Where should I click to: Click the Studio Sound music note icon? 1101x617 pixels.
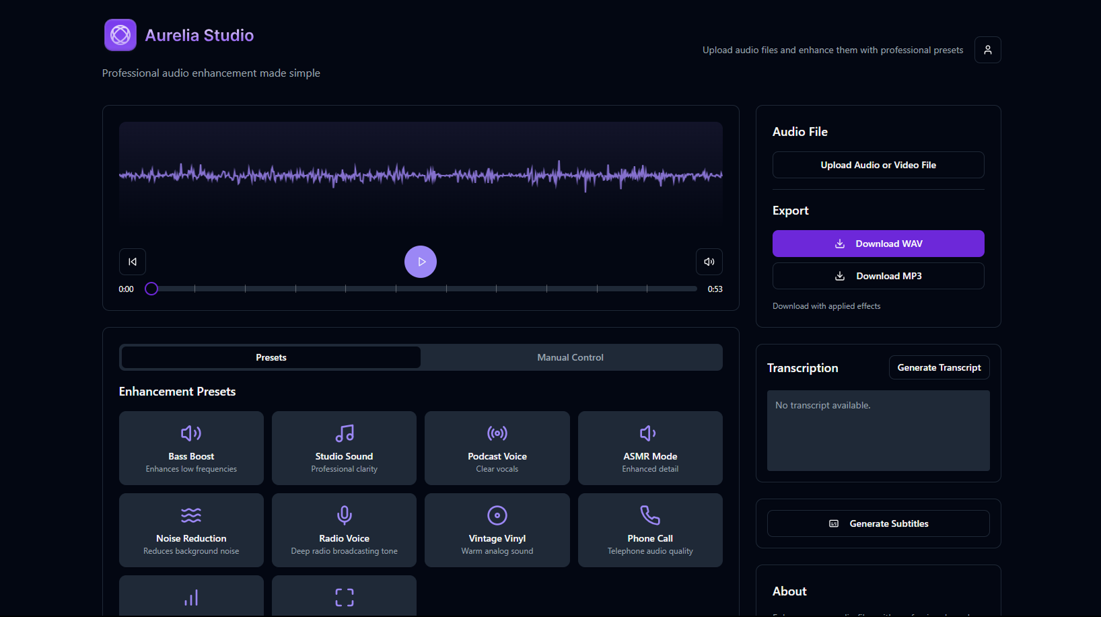pos(345,433)
